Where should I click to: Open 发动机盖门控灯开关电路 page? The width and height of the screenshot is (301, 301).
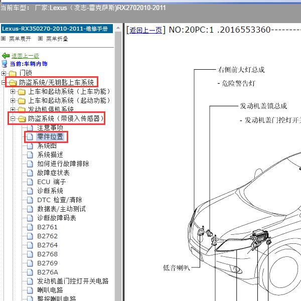coord(73,281)
